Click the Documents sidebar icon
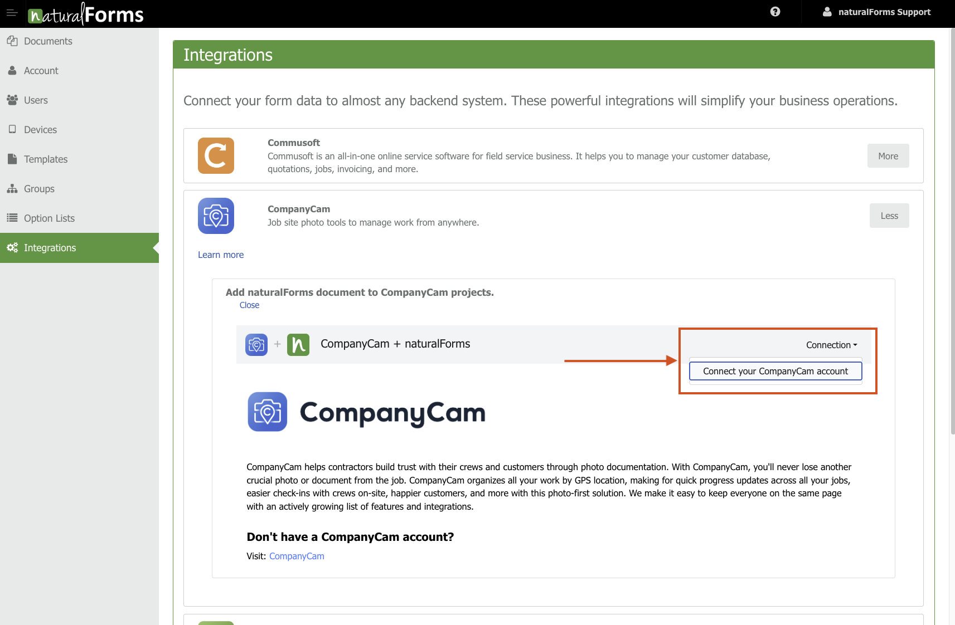The height and width of the screenshot is (625, 955). pyautogui.click(x=12, y=41)
